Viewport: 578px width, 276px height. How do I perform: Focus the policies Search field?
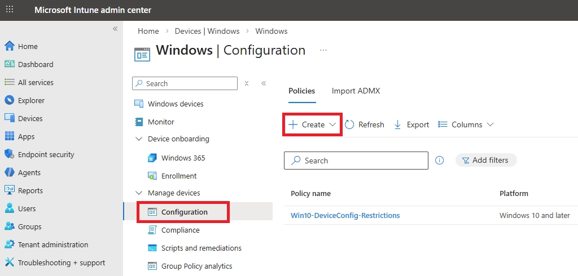tap(356, 161)
